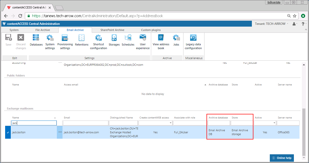
Task: Click the Archive database filter input
Action: [x=219, y=123]
